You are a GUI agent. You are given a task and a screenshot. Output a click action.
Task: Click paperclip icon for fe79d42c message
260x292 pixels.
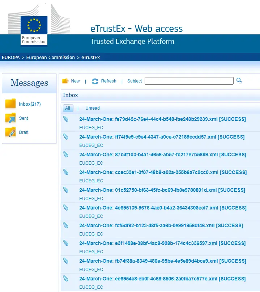[66, 119]
